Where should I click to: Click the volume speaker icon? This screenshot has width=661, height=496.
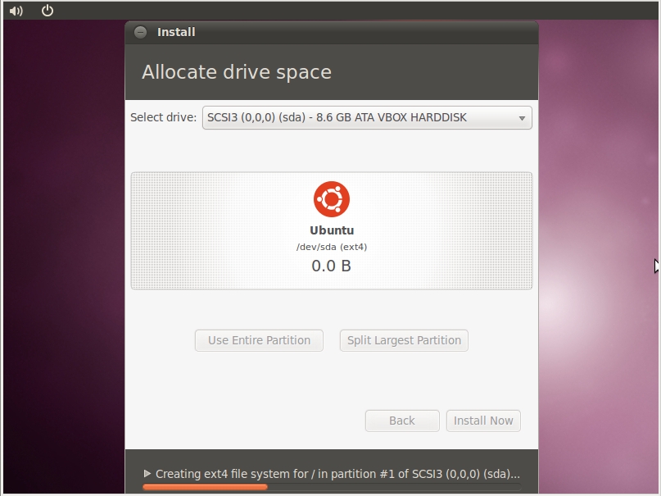point(16,11)
